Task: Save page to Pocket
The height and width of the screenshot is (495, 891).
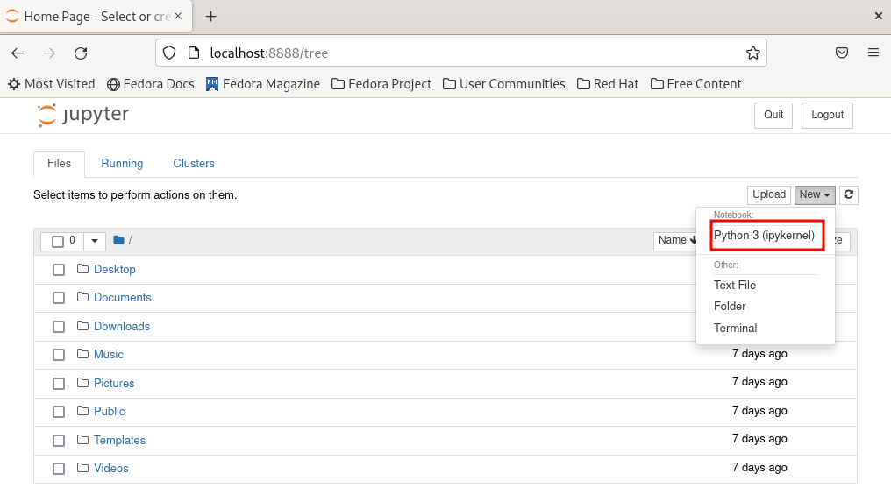Action: tap(841, 53)
